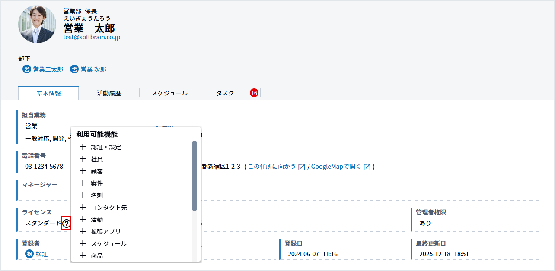Expand the 認証・設定 feature group

[83, 147]
